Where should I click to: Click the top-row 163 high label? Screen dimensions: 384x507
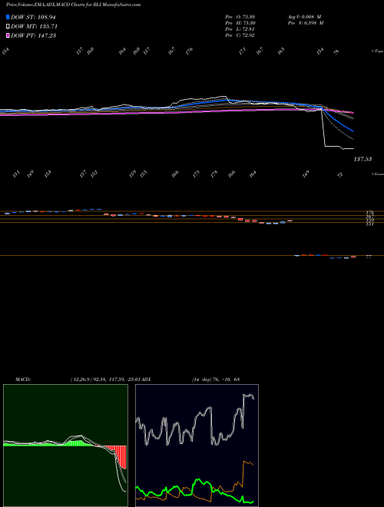(x=281, y=51)
